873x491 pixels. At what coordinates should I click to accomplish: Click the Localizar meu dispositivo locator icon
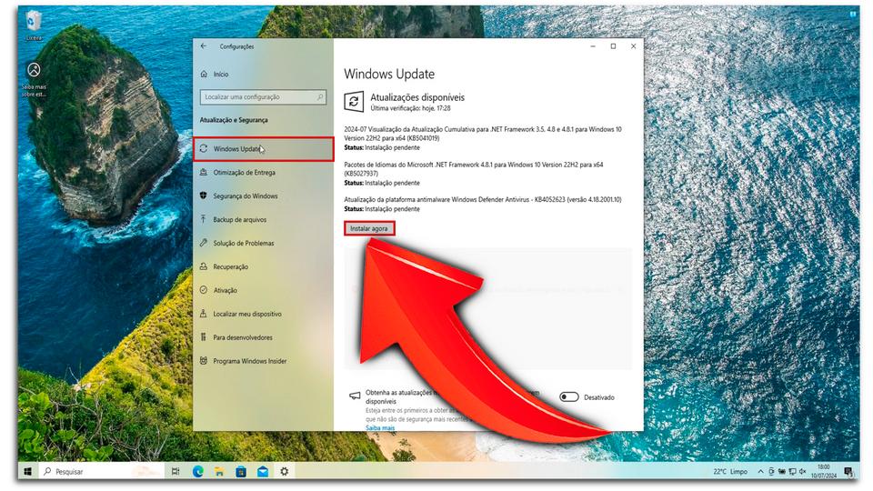[x=204, y=314]
